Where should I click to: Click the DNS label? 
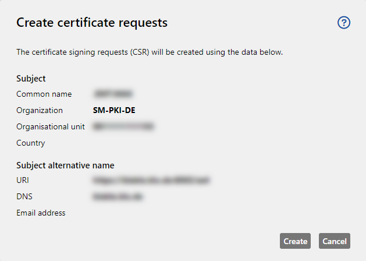tap(24, 196)
